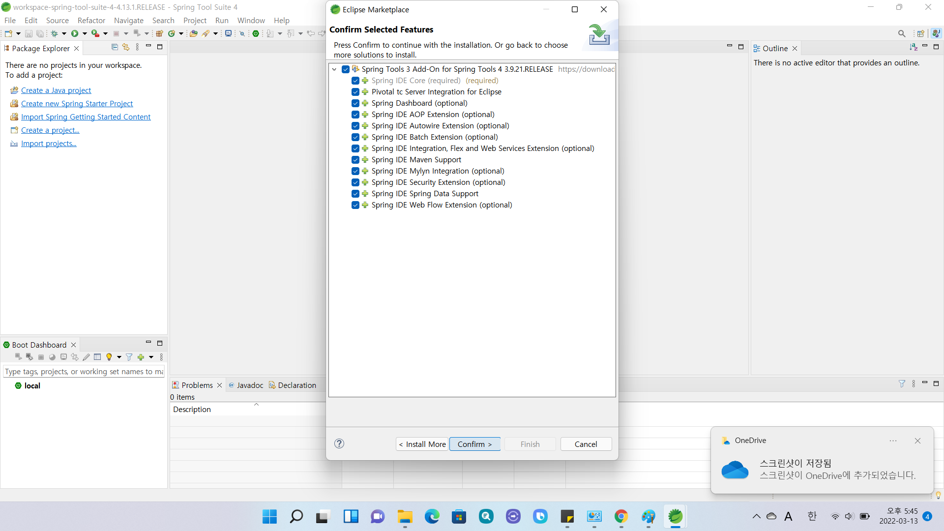Click the Boot Dashboard power icon in toolbar
Image resolution: width=944 pixels, height=531 pixels.
[256, 33]
